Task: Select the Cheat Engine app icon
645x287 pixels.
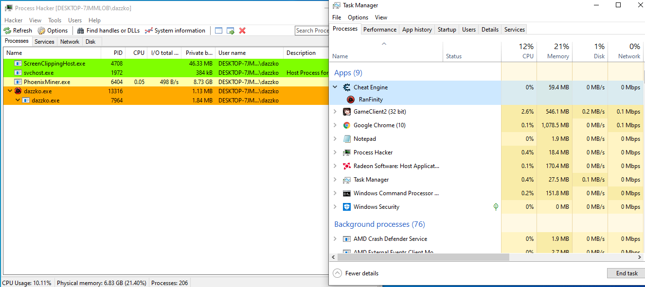Action: pos(347,87)
